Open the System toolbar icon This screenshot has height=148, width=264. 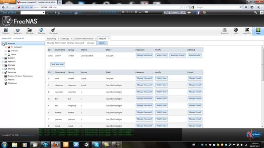(6, 31)
